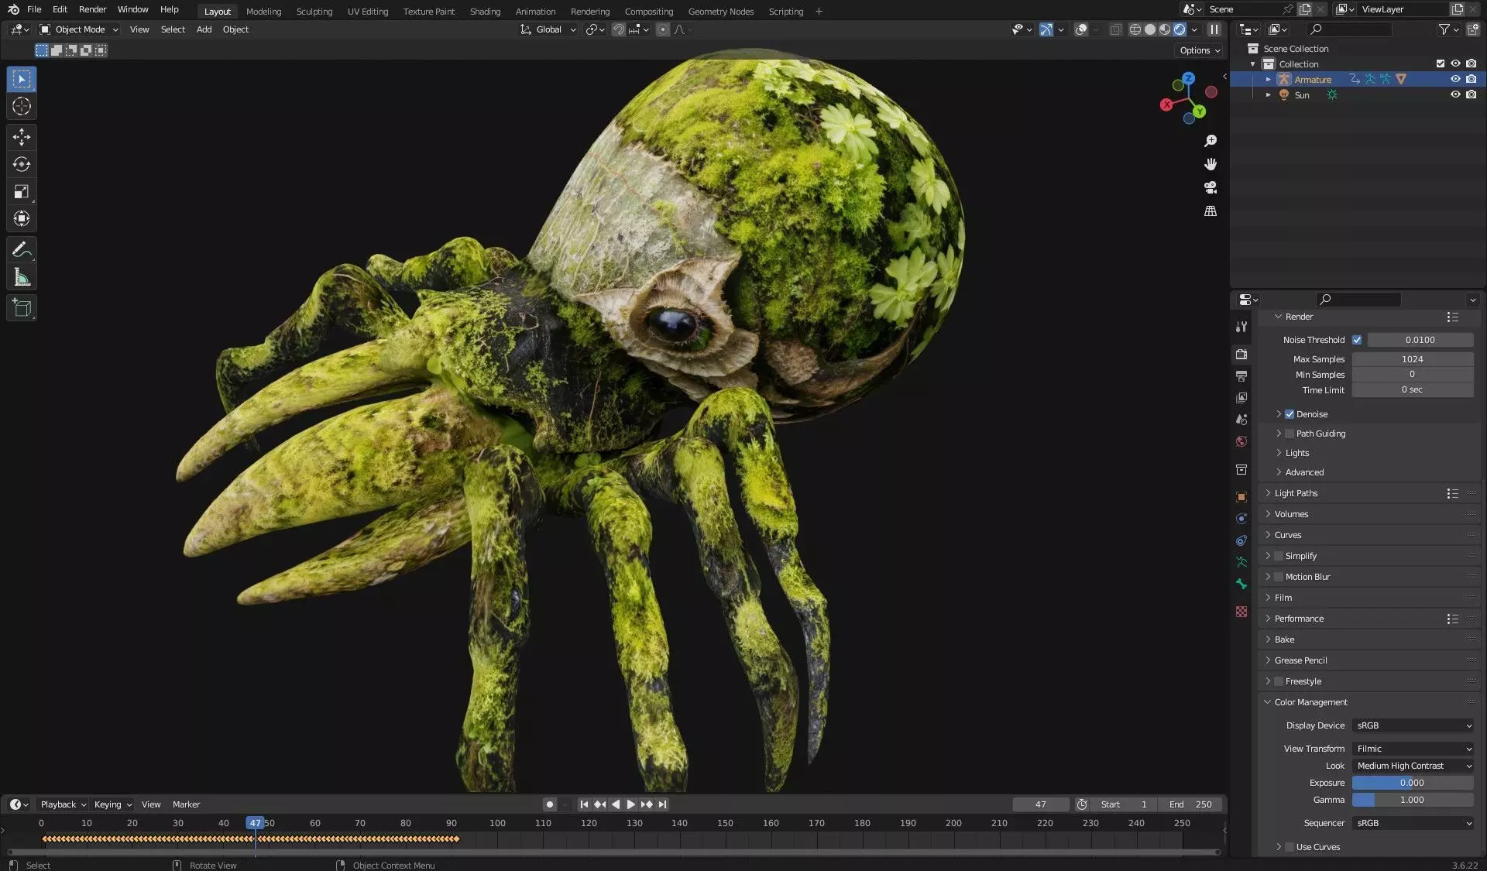Toggle camera view icon in viewport

coord(1211,187)
